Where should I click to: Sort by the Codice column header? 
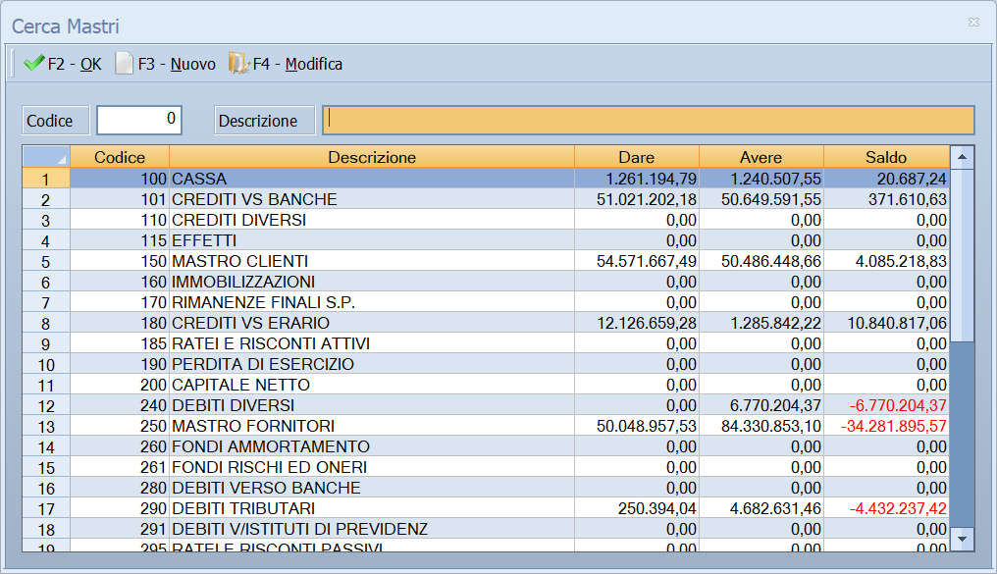pyautogui.click(x=120, y=157)
